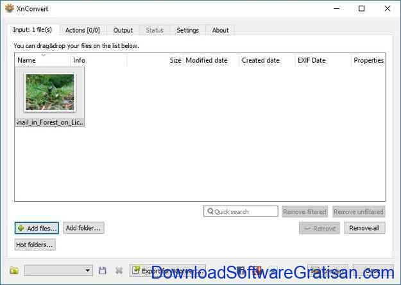Open the Actions [0/0] tab
This screenshot has height=285, width=401.
(x=82, y=30)
